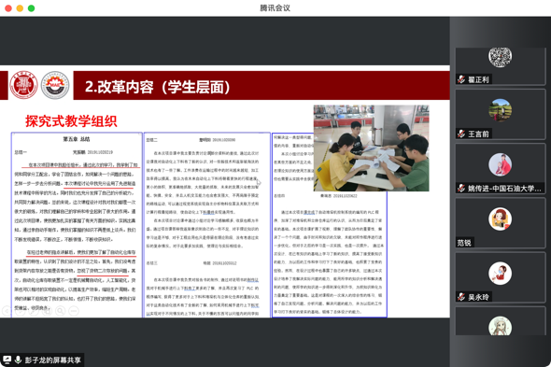The height and width of the screenshot is (367, 551).
Task: Click the screen share icon beside 彭子龙的屏幕共享
Action: click(x=7, y=360)
